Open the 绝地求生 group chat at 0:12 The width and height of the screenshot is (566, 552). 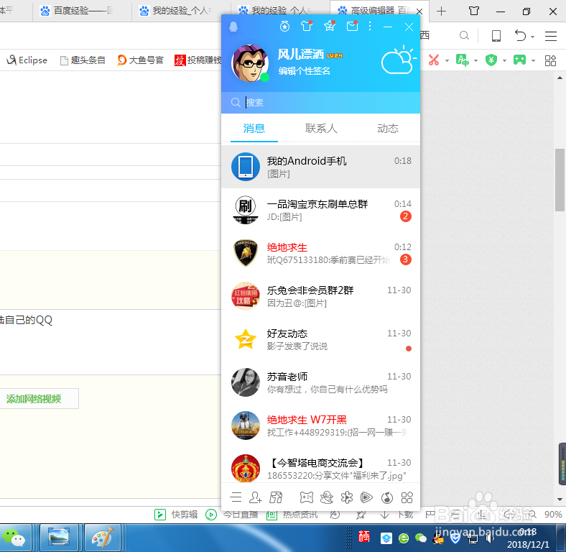pyautogui.click(x=320, y=253)
